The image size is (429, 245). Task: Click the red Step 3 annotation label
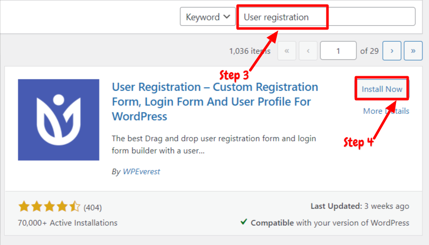point(234,75)
